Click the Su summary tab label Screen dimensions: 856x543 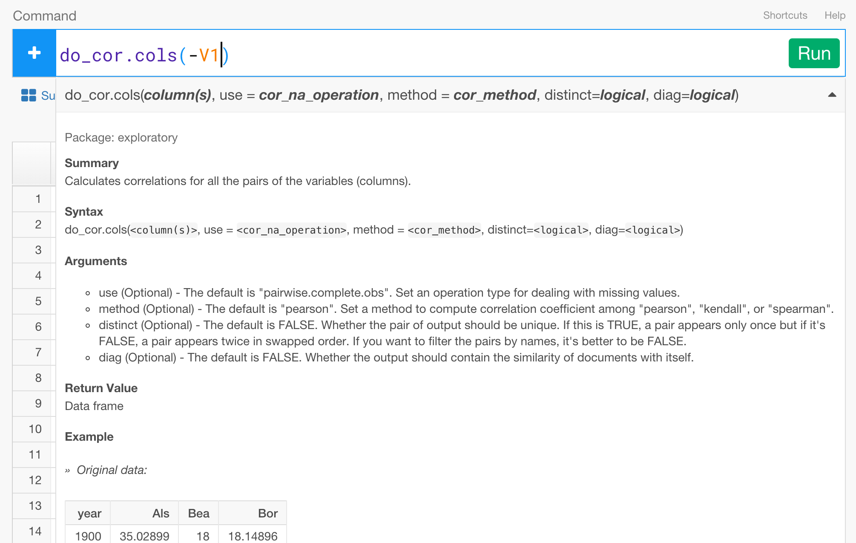point(48,96)
